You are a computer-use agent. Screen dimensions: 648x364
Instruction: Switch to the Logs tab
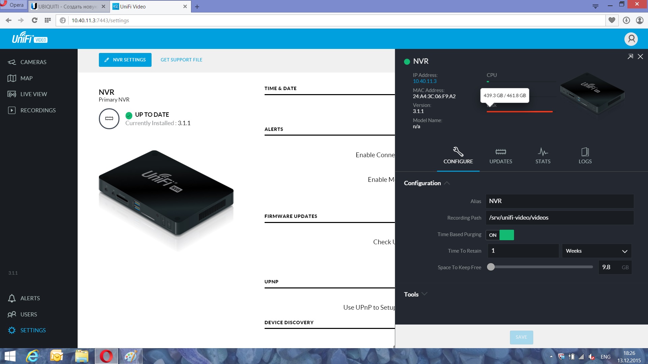tap(585, 156)
